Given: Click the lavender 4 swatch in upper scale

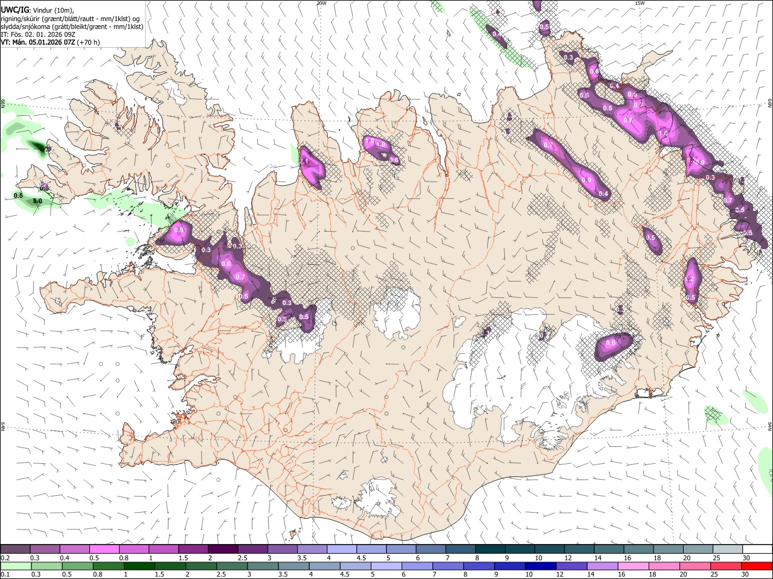Looking at the screenshot, I should tap(341, 549).
